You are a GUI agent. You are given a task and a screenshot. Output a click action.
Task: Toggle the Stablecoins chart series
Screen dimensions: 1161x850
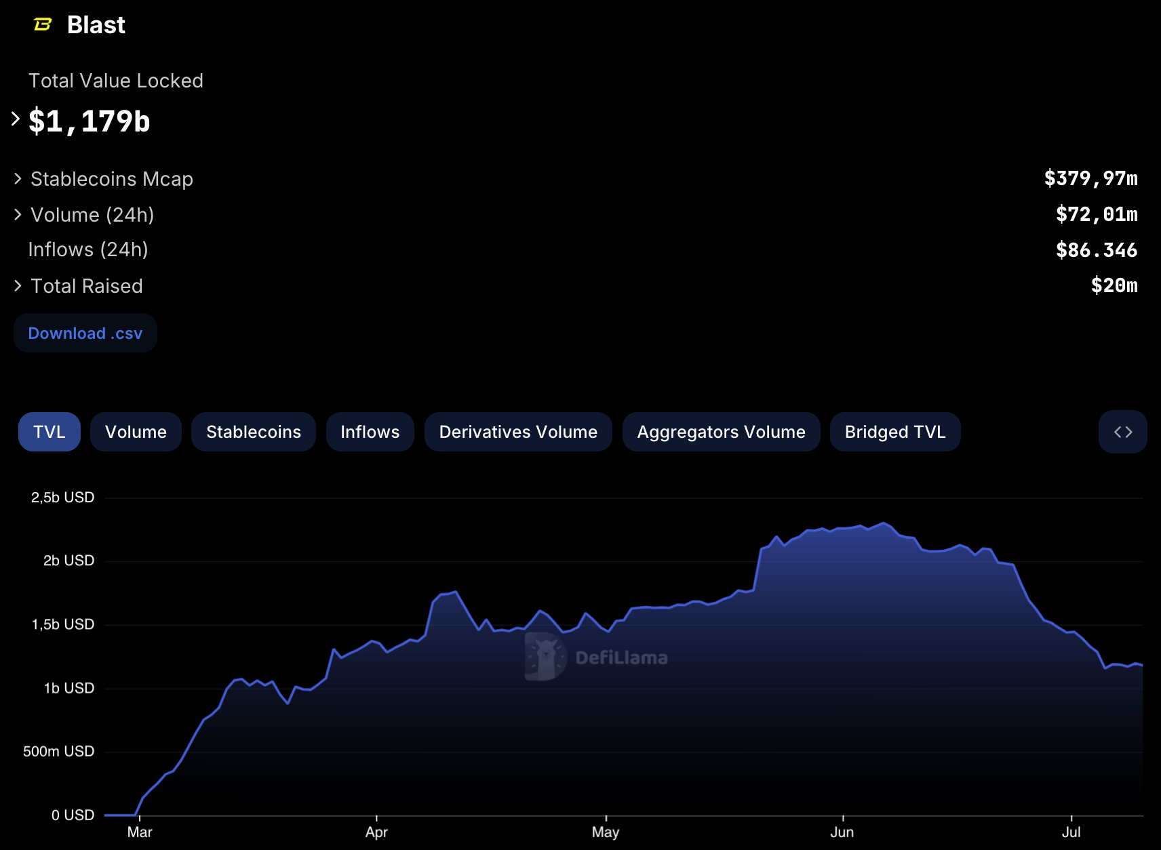pos(254,432)
